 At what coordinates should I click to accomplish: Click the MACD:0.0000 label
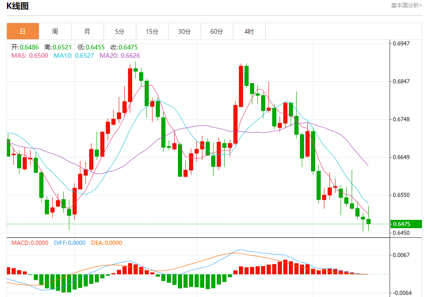click(x=30, y=243)
